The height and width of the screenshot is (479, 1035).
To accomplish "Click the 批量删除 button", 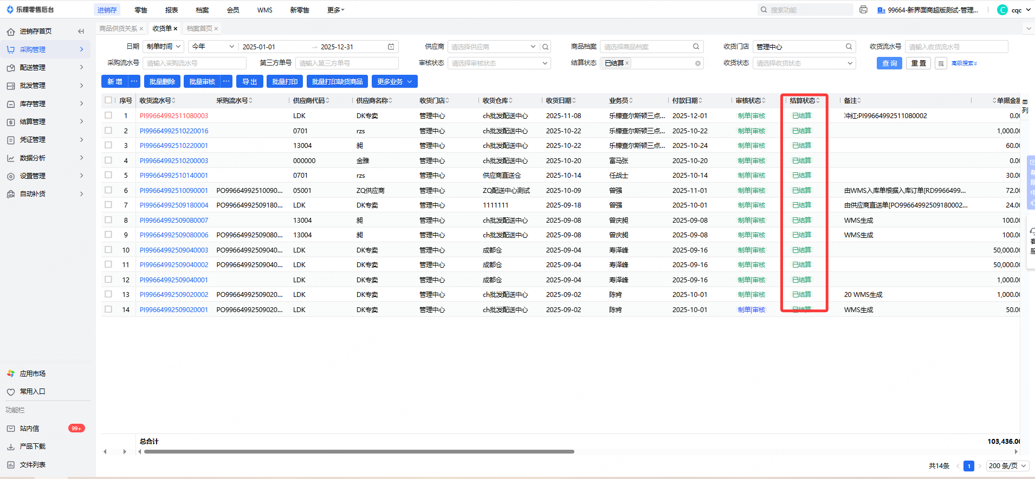I will click(162, 82).
